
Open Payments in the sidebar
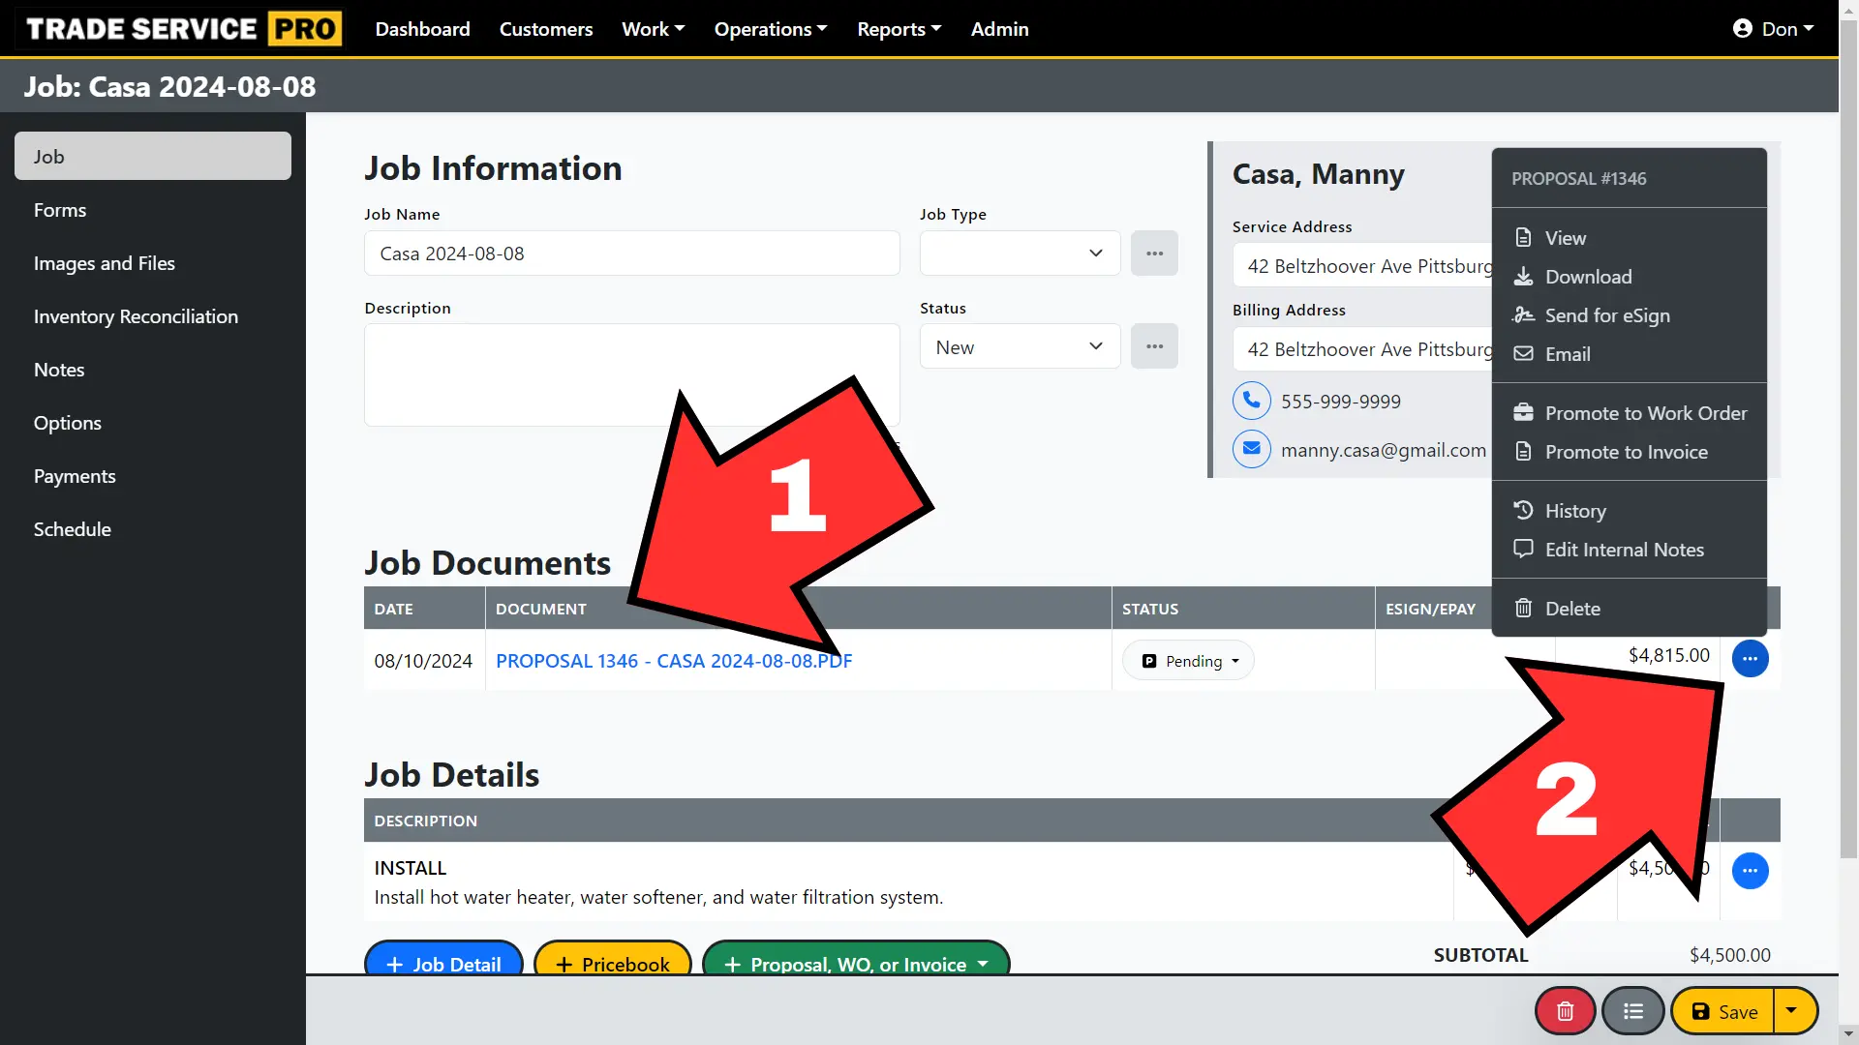pyautogui.click(x=75, y=476)
